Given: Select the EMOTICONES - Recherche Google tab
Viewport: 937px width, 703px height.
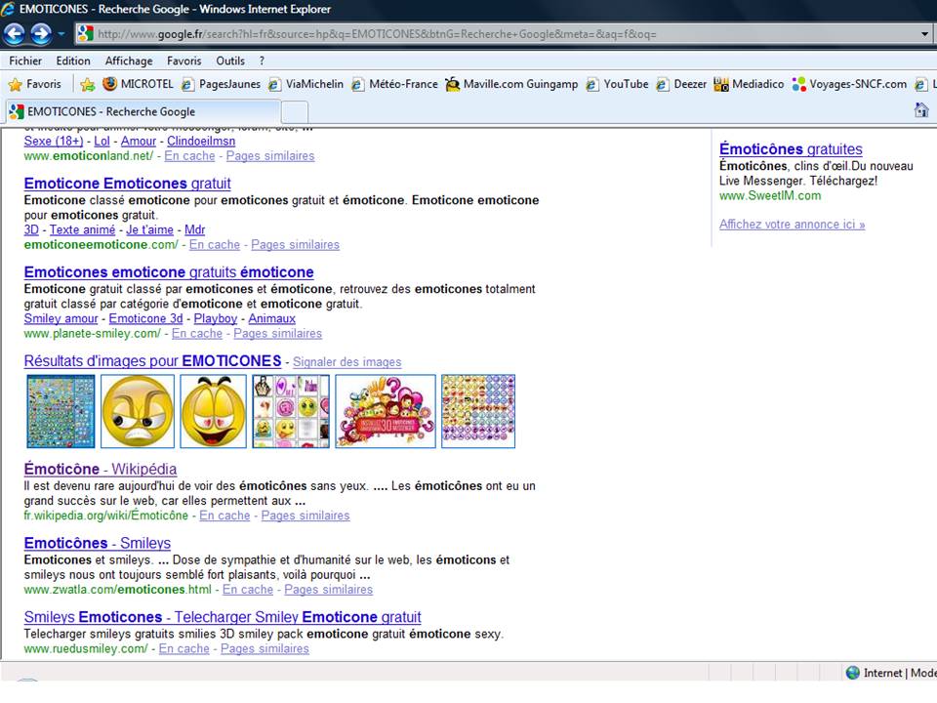Looking at the screenshot, I should coord(143,111).
